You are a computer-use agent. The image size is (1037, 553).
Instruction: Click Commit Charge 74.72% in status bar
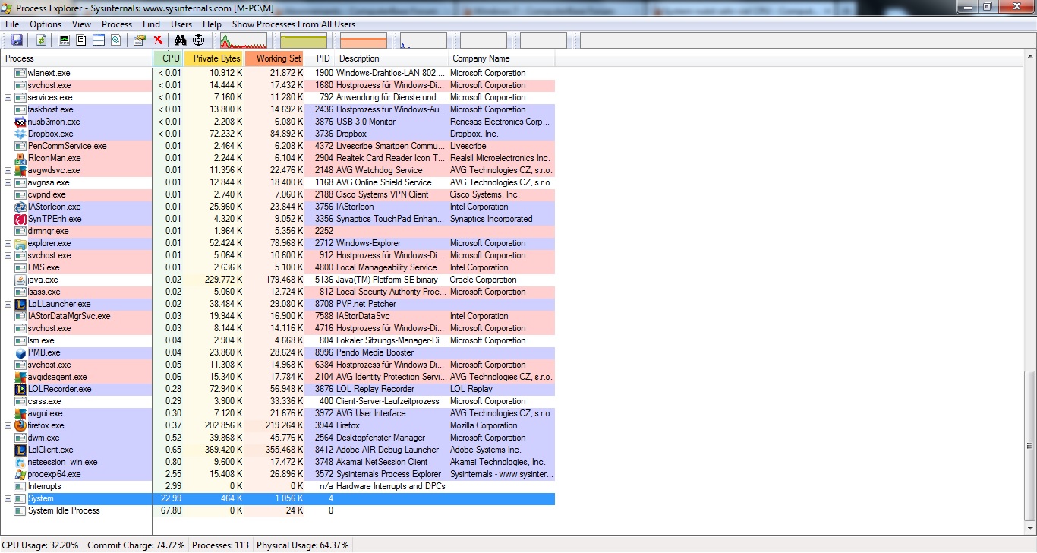pos(136,545)
